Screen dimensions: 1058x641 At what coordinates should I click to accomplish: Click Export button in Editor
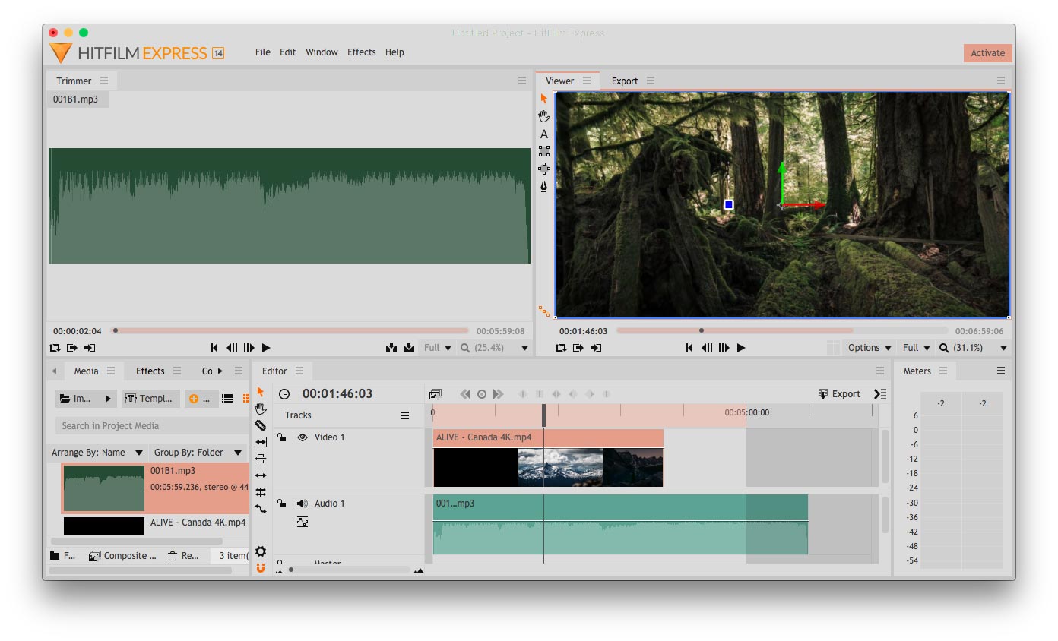(839, 394)
